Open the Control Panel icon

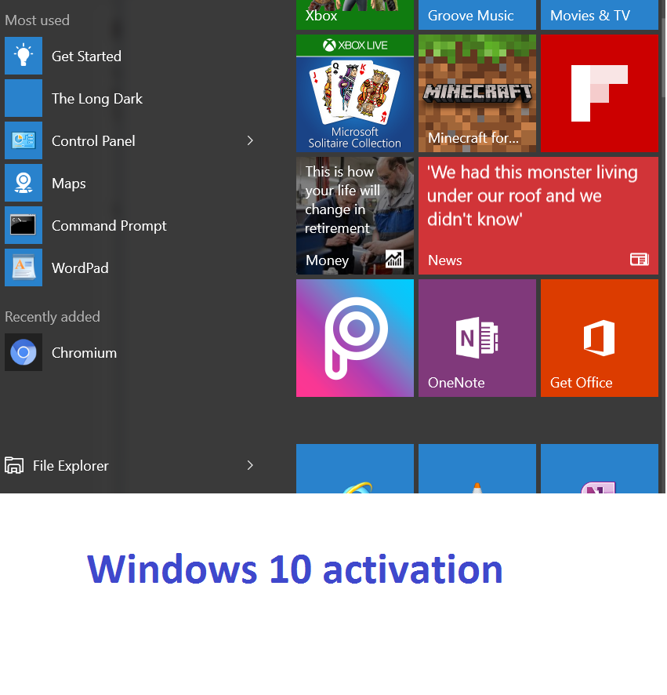click(x=24, y=140)
